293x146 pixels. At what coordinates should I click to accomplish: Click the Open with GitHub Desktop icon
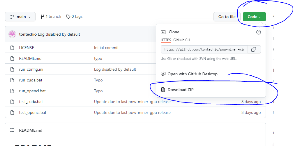coord(163,74)
